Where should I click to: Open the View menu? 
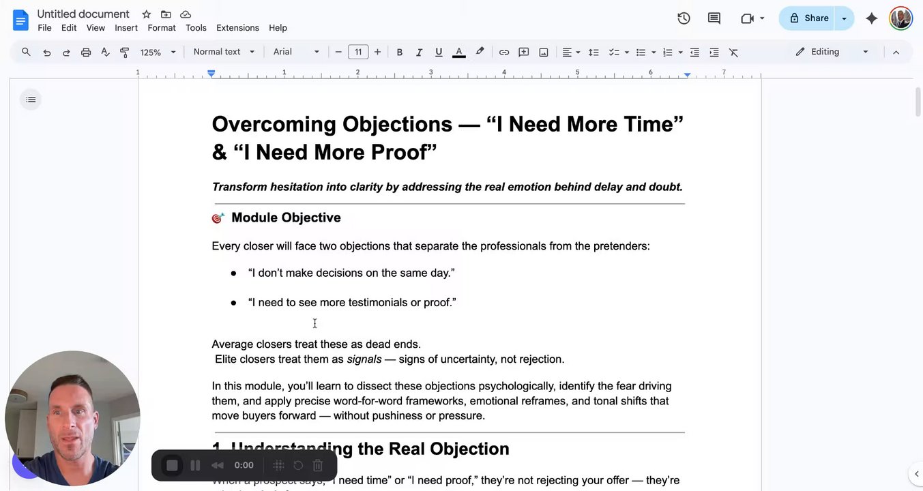pyautogui.click(x=96, y=28)
